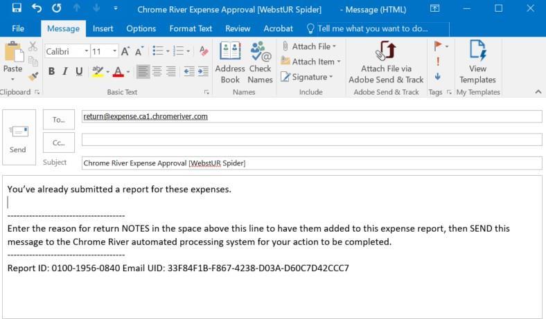
Task: Open Attach Item dropdown
Action: coord(311,62)
